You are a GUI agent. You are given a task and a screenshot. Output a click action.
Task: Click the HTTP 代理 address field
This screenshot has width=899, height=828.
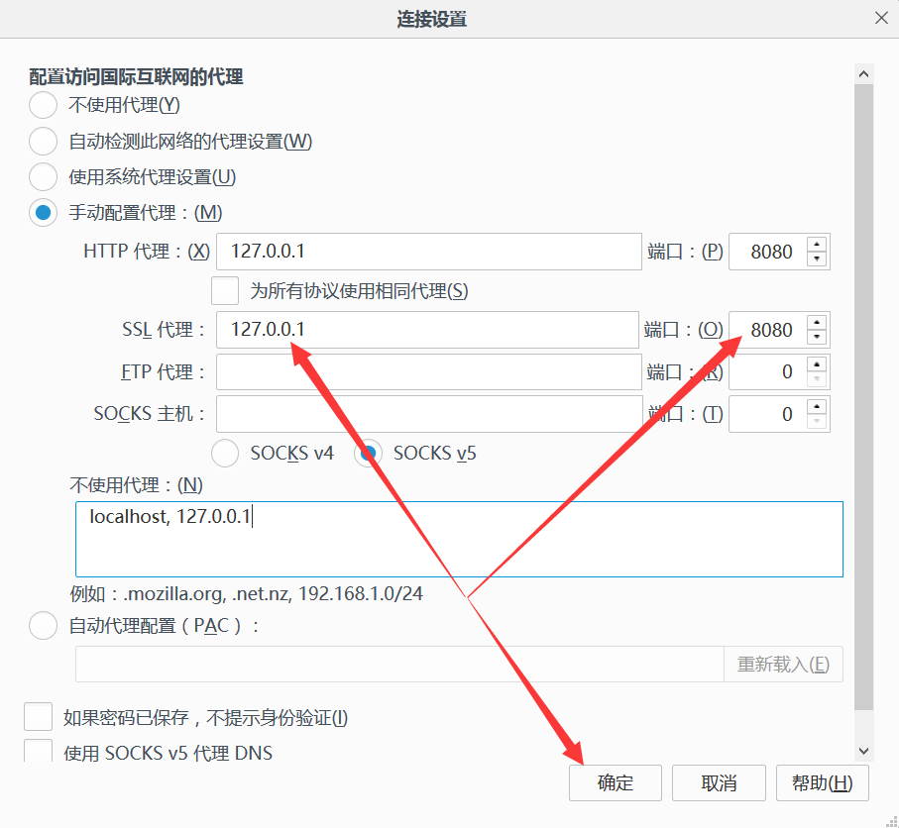pyautogui.click(x=428, y=252)
